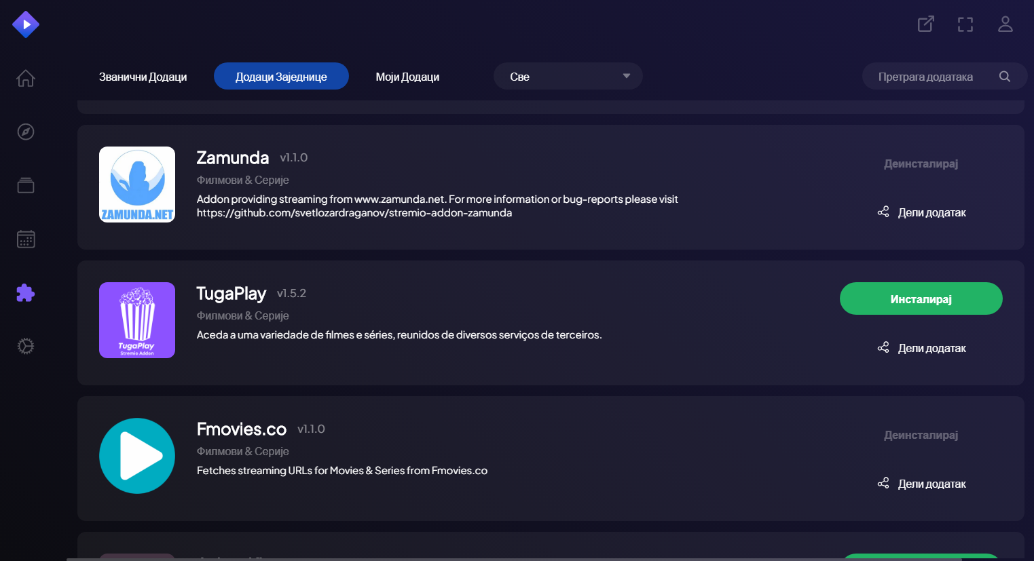Viewport: 1034px width, 561px height.
Task: Click the search magnifier icon
Action: pyautogui.click(x=1005, y=77)
